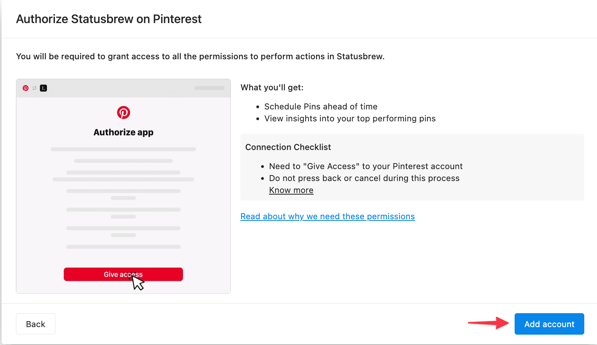Click the mouse cursor graphic on Give access

tap(138, 282)
